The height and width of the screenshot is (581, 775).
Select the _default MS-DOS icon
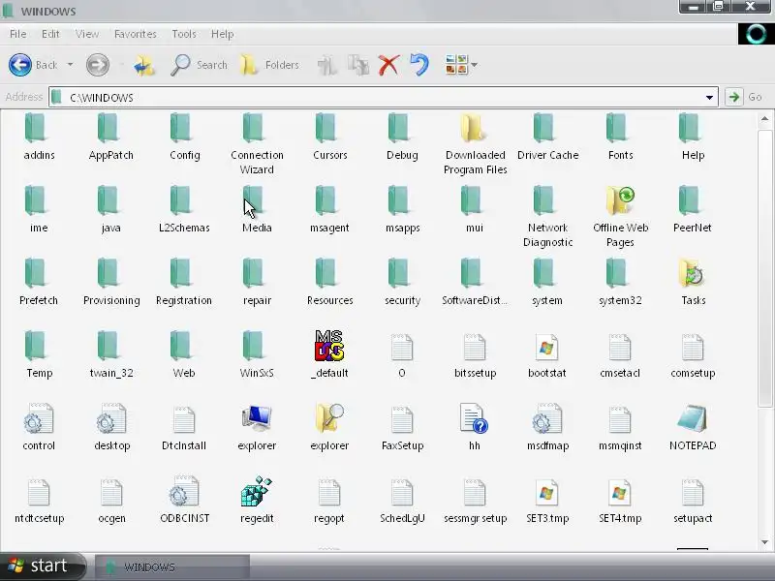click(329, 346)
